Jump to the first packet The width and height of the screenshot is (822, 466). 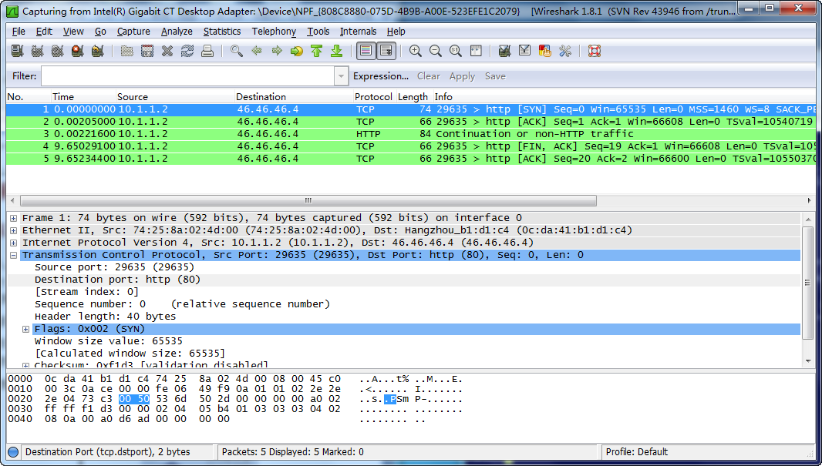(317, 51)
